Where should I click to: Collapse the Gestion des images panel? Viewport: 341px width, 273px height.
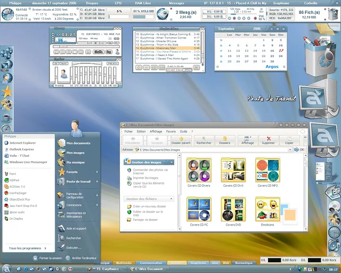(x=170, y=162)
